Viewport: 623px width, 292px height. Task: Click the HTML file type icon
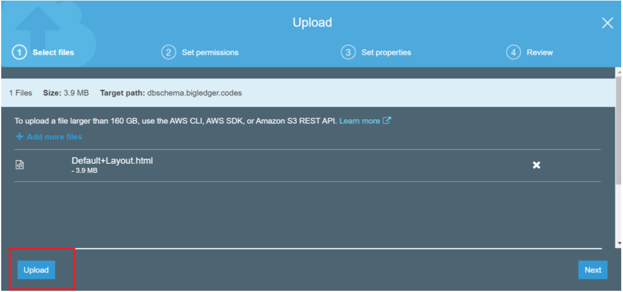[20, 165]
